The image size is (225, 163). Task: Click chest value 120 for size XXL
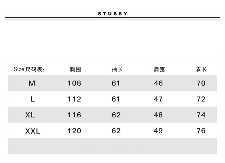pos(74,131)
